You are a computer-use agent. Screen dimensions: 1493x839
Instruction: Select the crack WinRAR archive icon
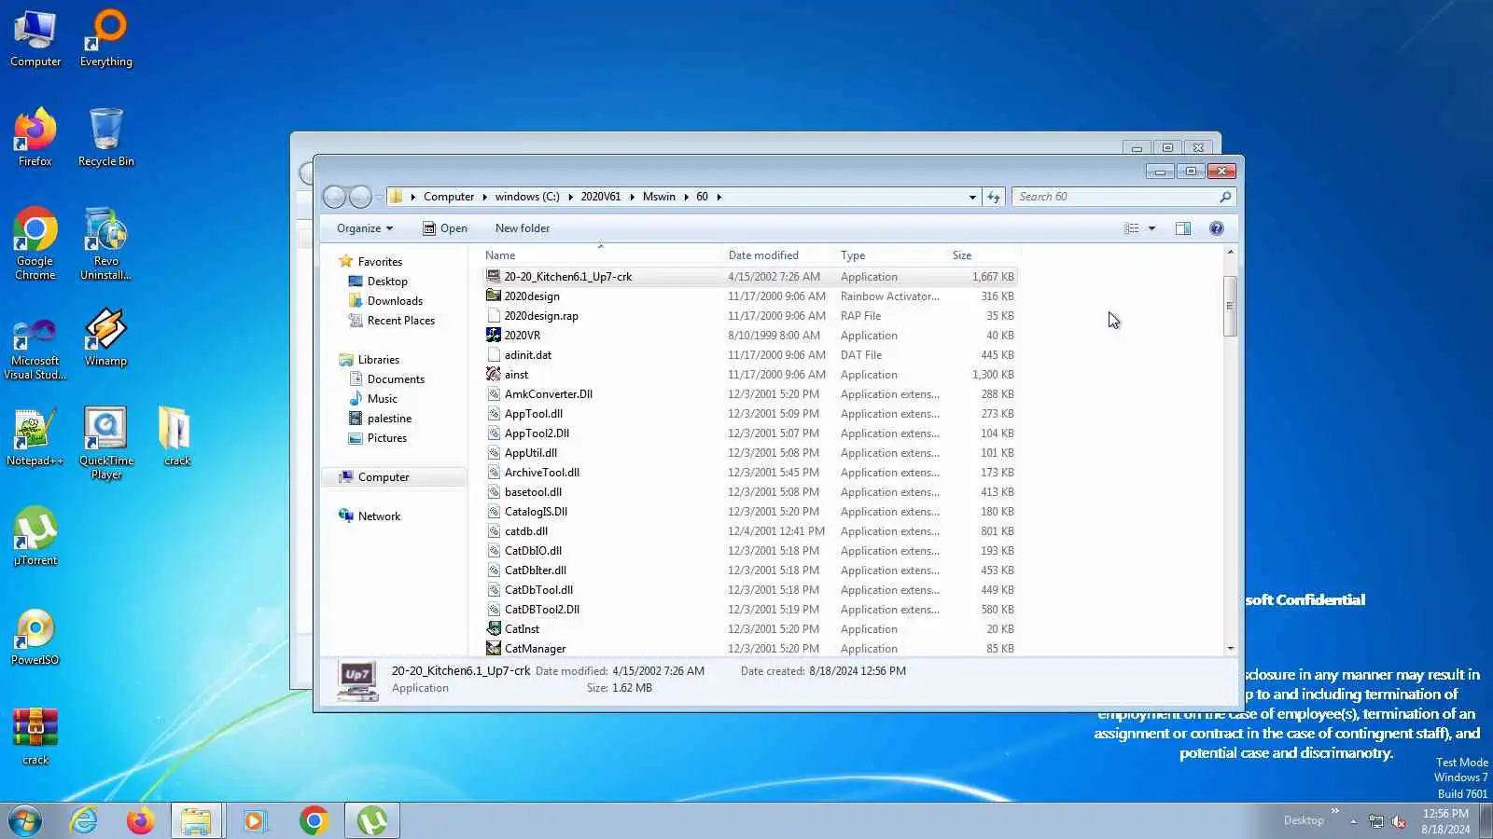[x=35, y=736]
